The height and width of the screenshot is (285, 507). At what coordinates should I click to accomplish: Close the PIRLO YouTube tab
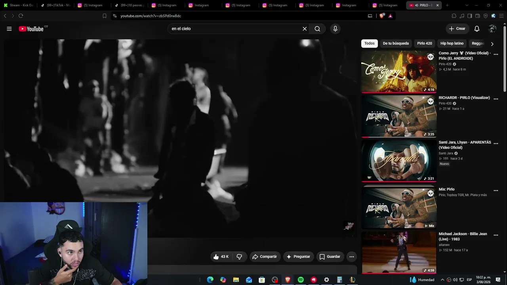click(437, 5)
